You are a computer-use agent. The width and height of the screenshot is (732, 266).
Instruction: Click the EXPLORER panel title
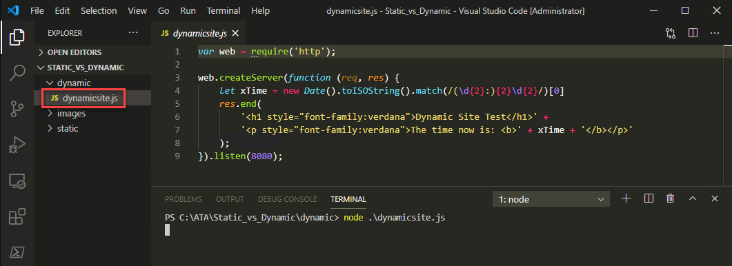(x=65, y=33)
